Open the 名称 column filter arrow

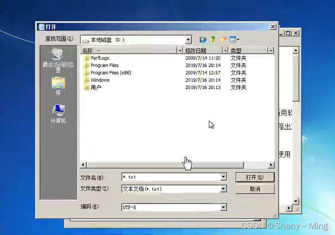point(180,51)
